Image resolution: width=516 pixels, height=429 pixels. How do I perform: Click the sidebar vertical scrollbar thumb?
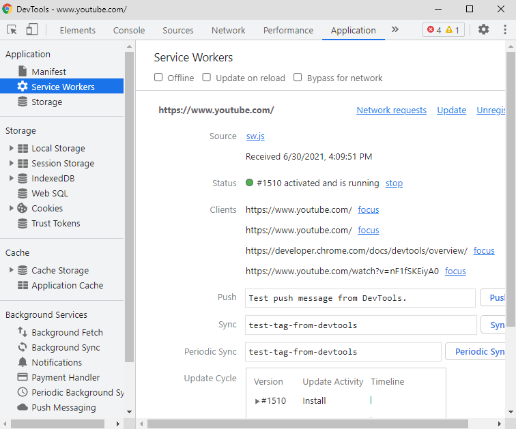(129, 207)
